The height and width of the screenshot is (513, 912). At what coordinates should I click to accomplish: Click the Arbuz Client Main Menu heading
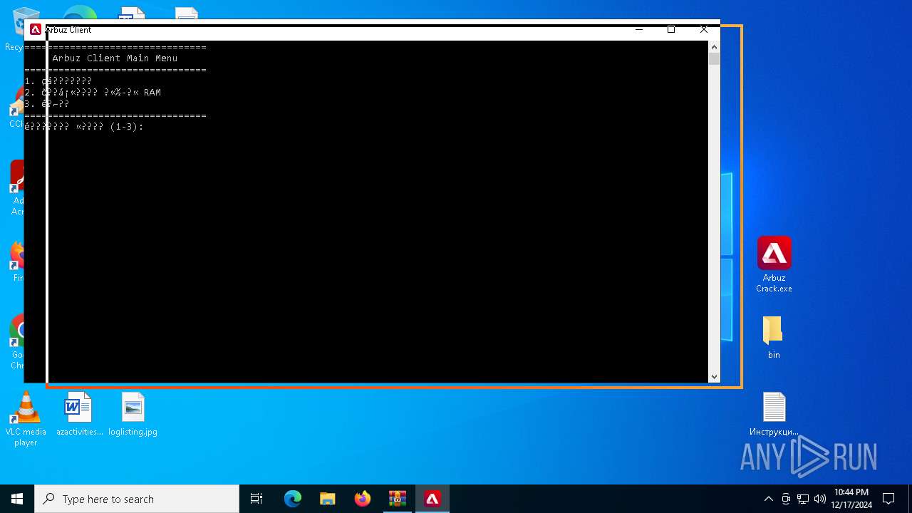click(115, 58)
